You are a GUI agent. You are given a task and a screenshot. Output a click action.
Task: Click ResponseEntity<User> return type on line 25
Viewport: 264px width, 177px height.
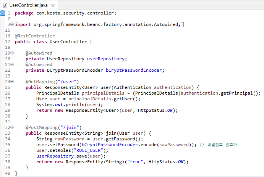pyautogui.click(x=71, y=87)
